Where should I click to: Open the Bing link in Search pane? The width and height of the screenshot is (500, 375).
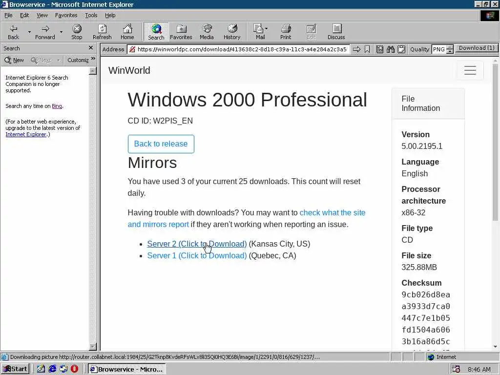click(57, 106)
